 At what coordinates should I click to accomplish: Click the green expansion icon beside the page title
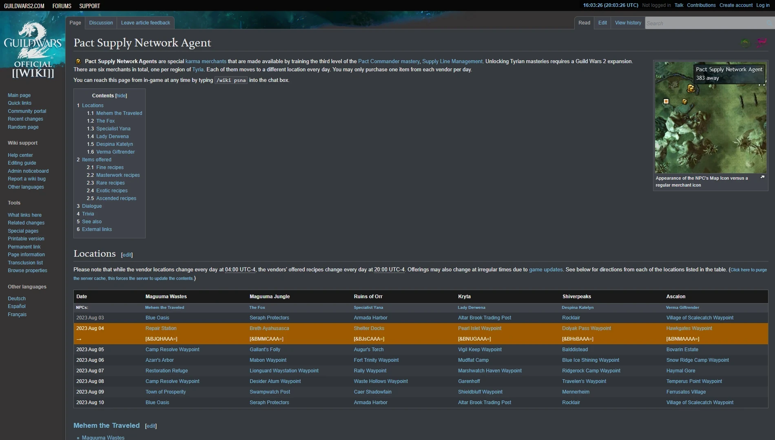point(745,43)
